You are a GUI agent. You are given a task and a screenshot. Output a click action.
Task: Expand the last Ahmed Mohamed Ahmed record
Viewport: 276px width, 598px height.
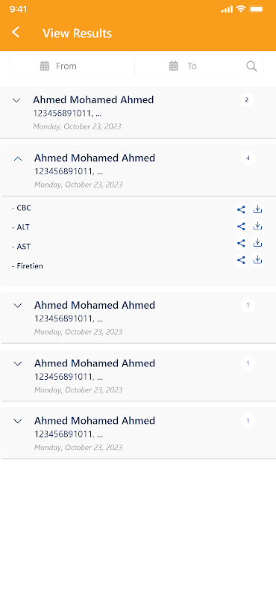coord(17,421)
